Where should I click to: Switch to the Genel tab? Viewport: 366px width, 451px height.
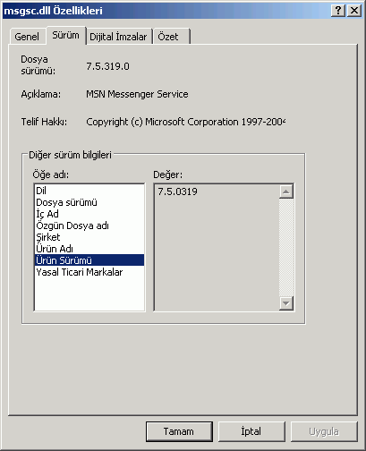coord(27,37)
